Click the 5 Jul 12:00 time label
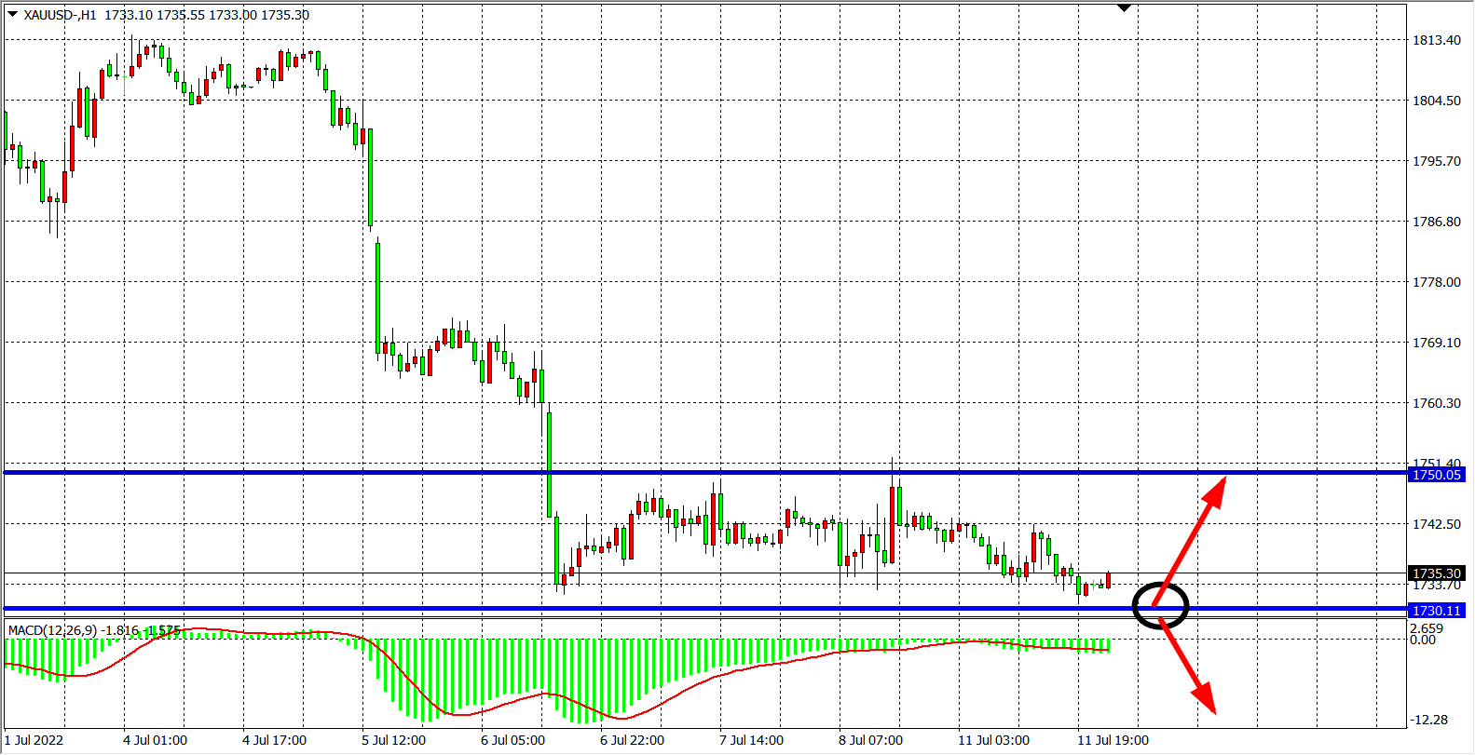 393,740
